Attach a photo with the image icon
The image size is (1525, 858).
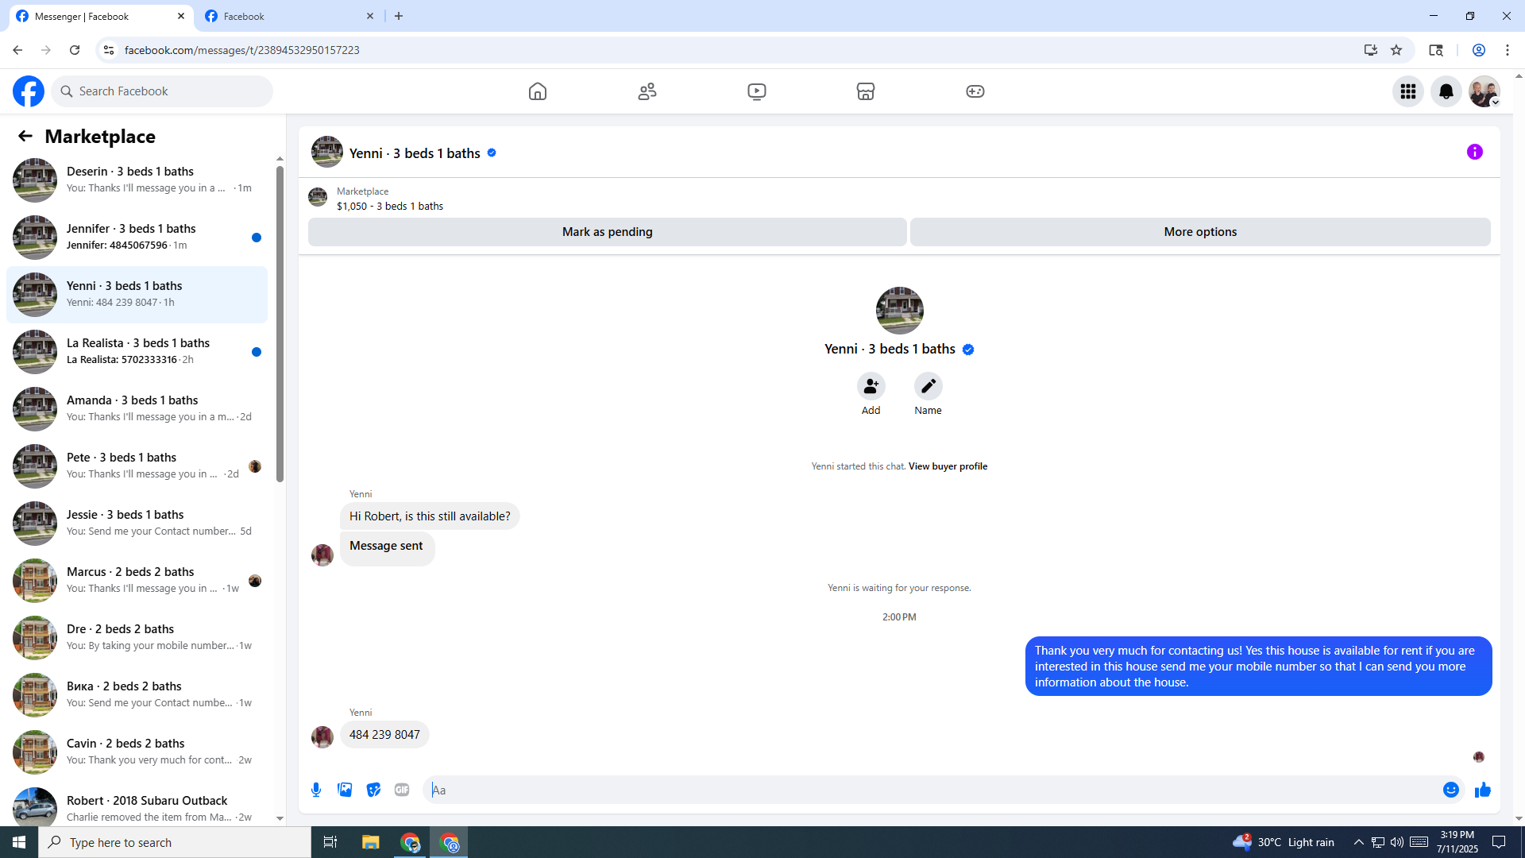(345, 790)
